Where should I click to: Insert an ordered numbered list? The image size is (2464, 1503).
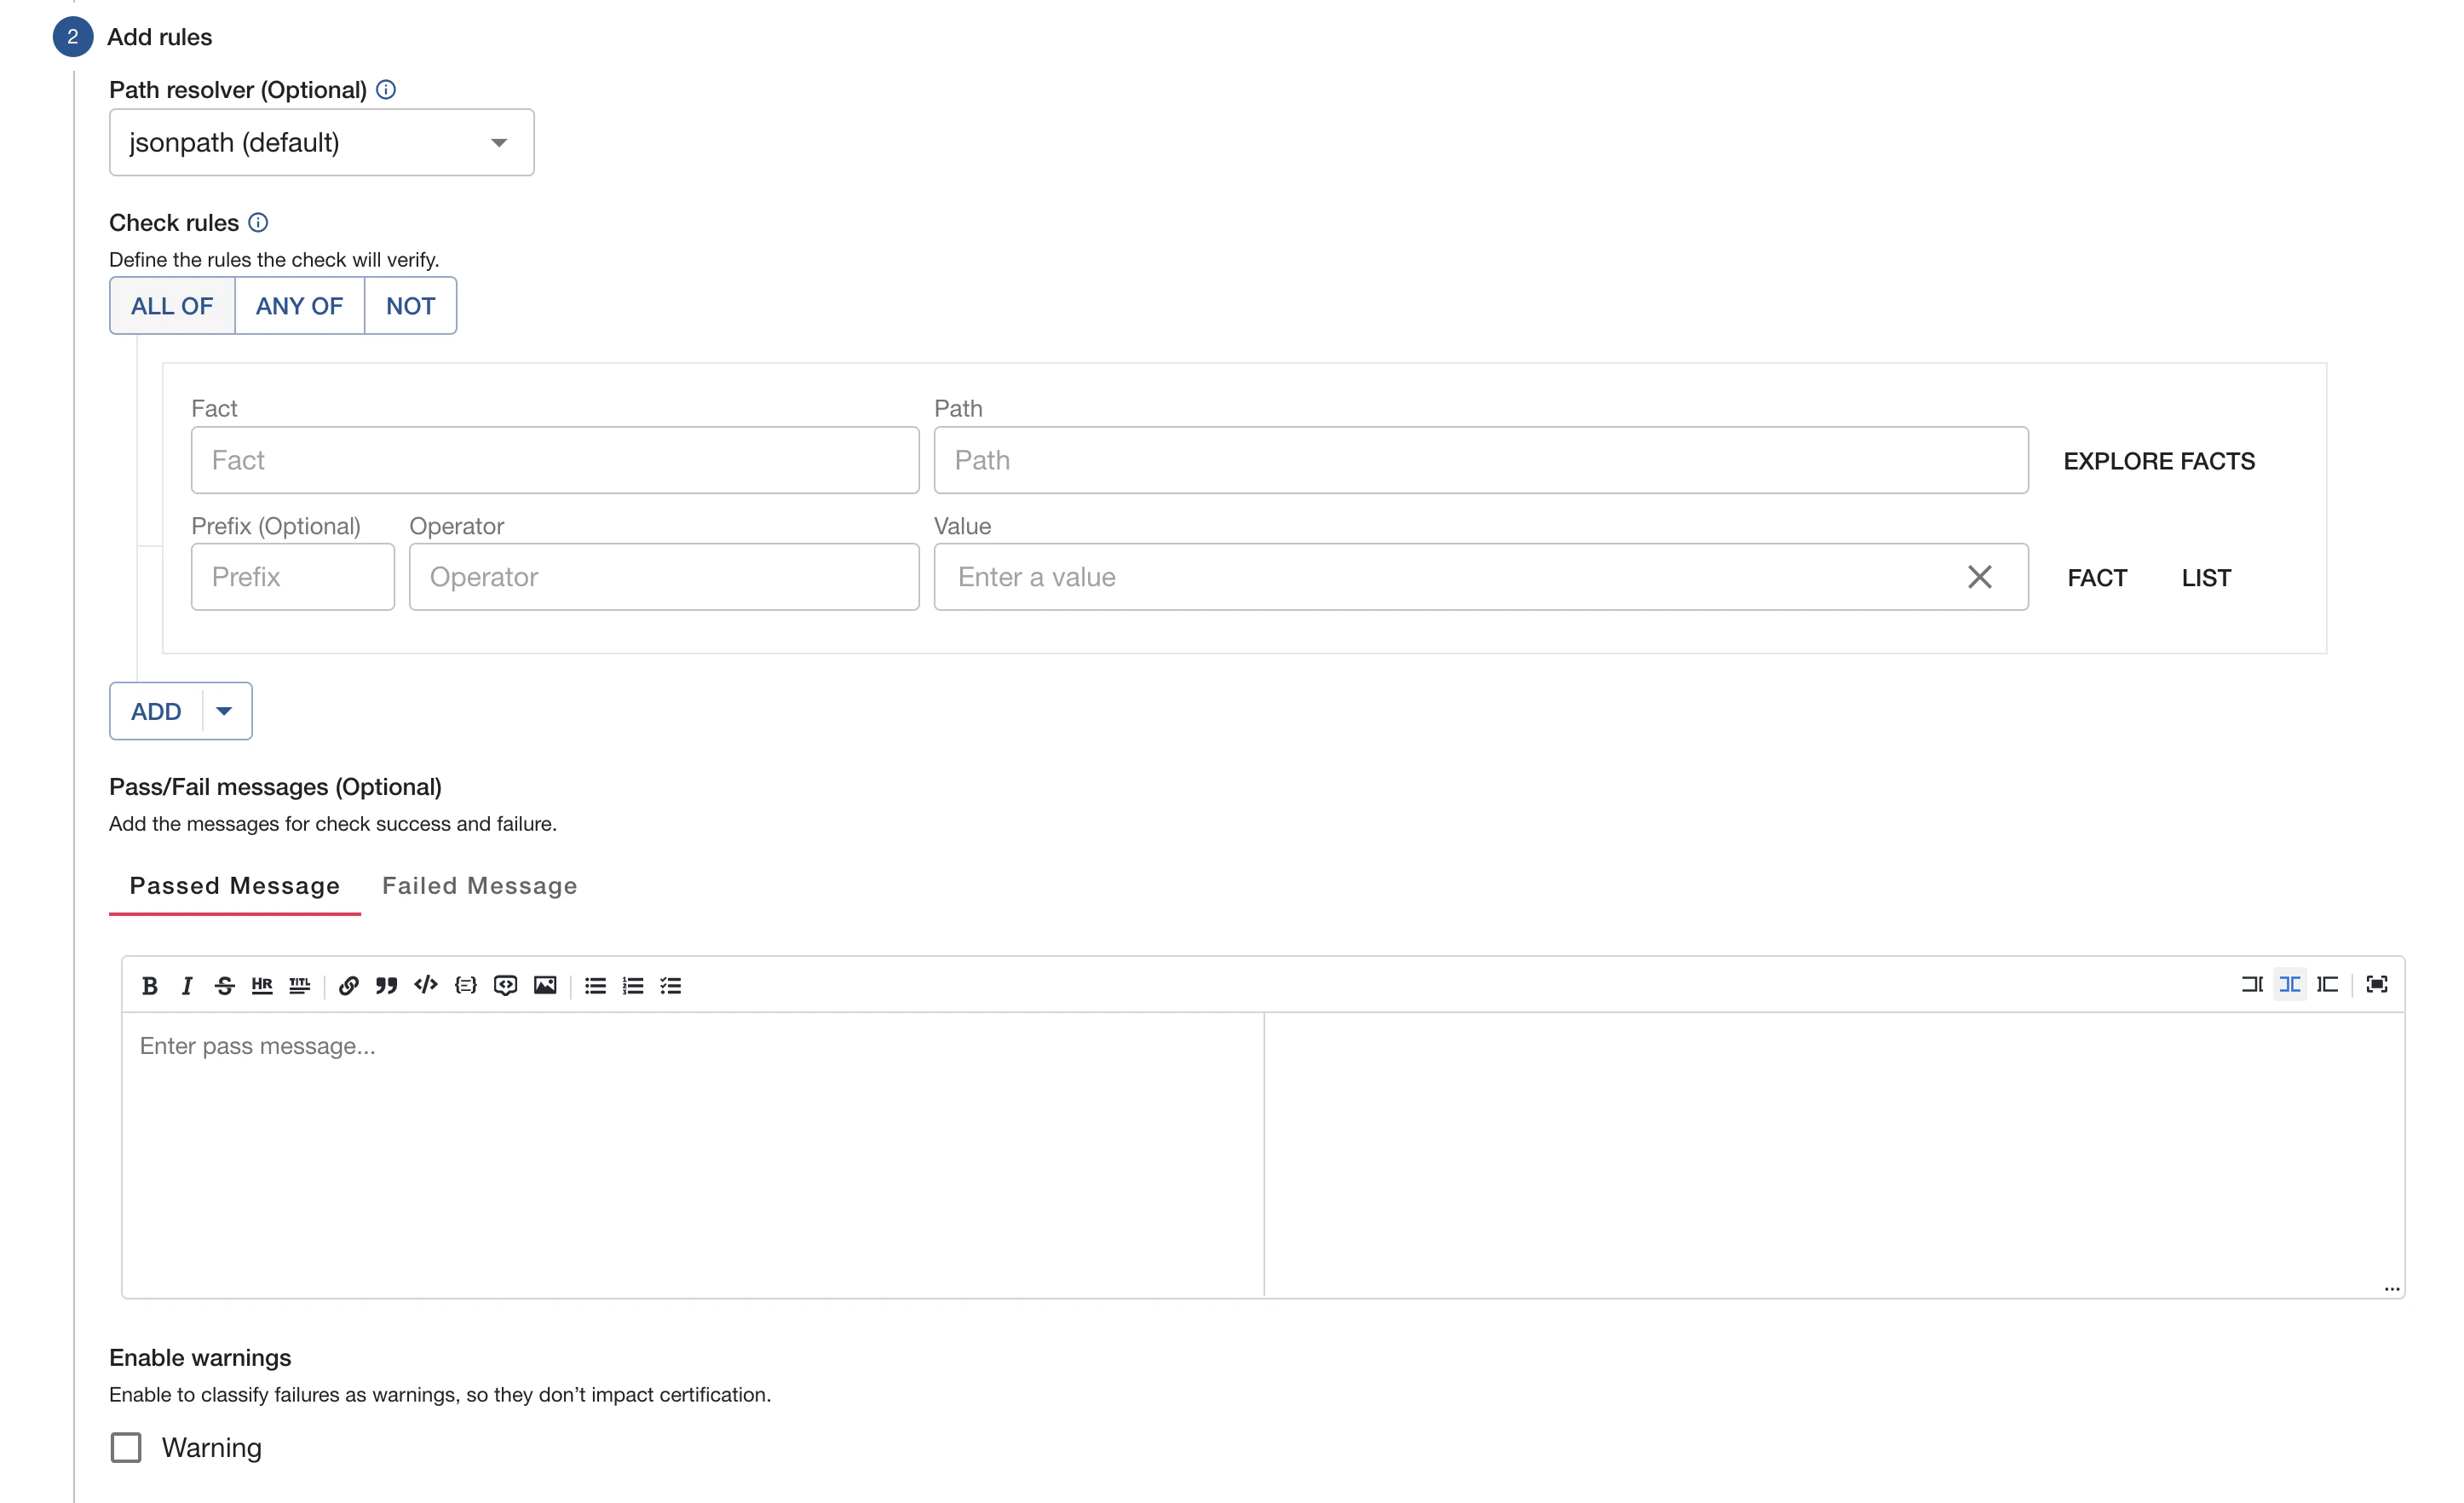(633, 986)
